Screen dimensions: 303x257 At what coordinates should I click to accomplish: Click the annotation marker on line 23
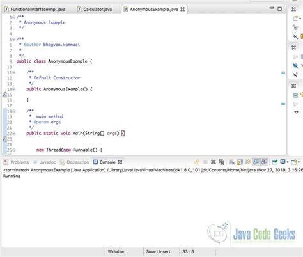(x=4, y=139)
